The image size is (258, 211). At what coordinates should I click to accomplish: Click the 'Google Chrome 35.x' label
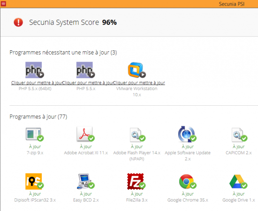point(188,200)
